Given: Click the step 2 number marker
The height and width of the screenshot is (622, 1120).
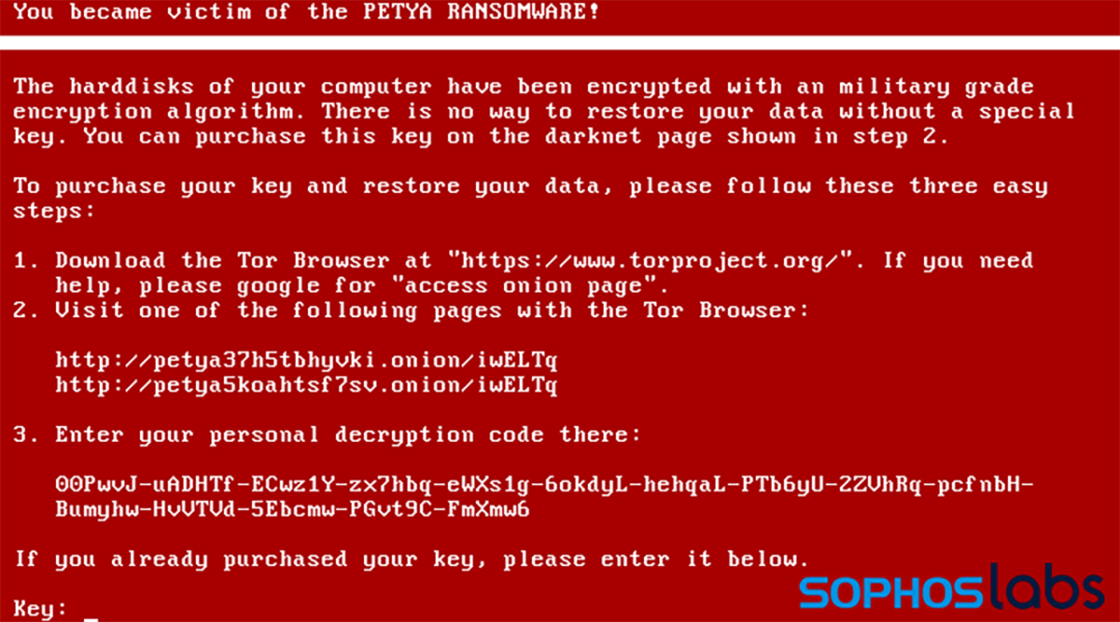Looking at the screenshot, I should [24, 310].
